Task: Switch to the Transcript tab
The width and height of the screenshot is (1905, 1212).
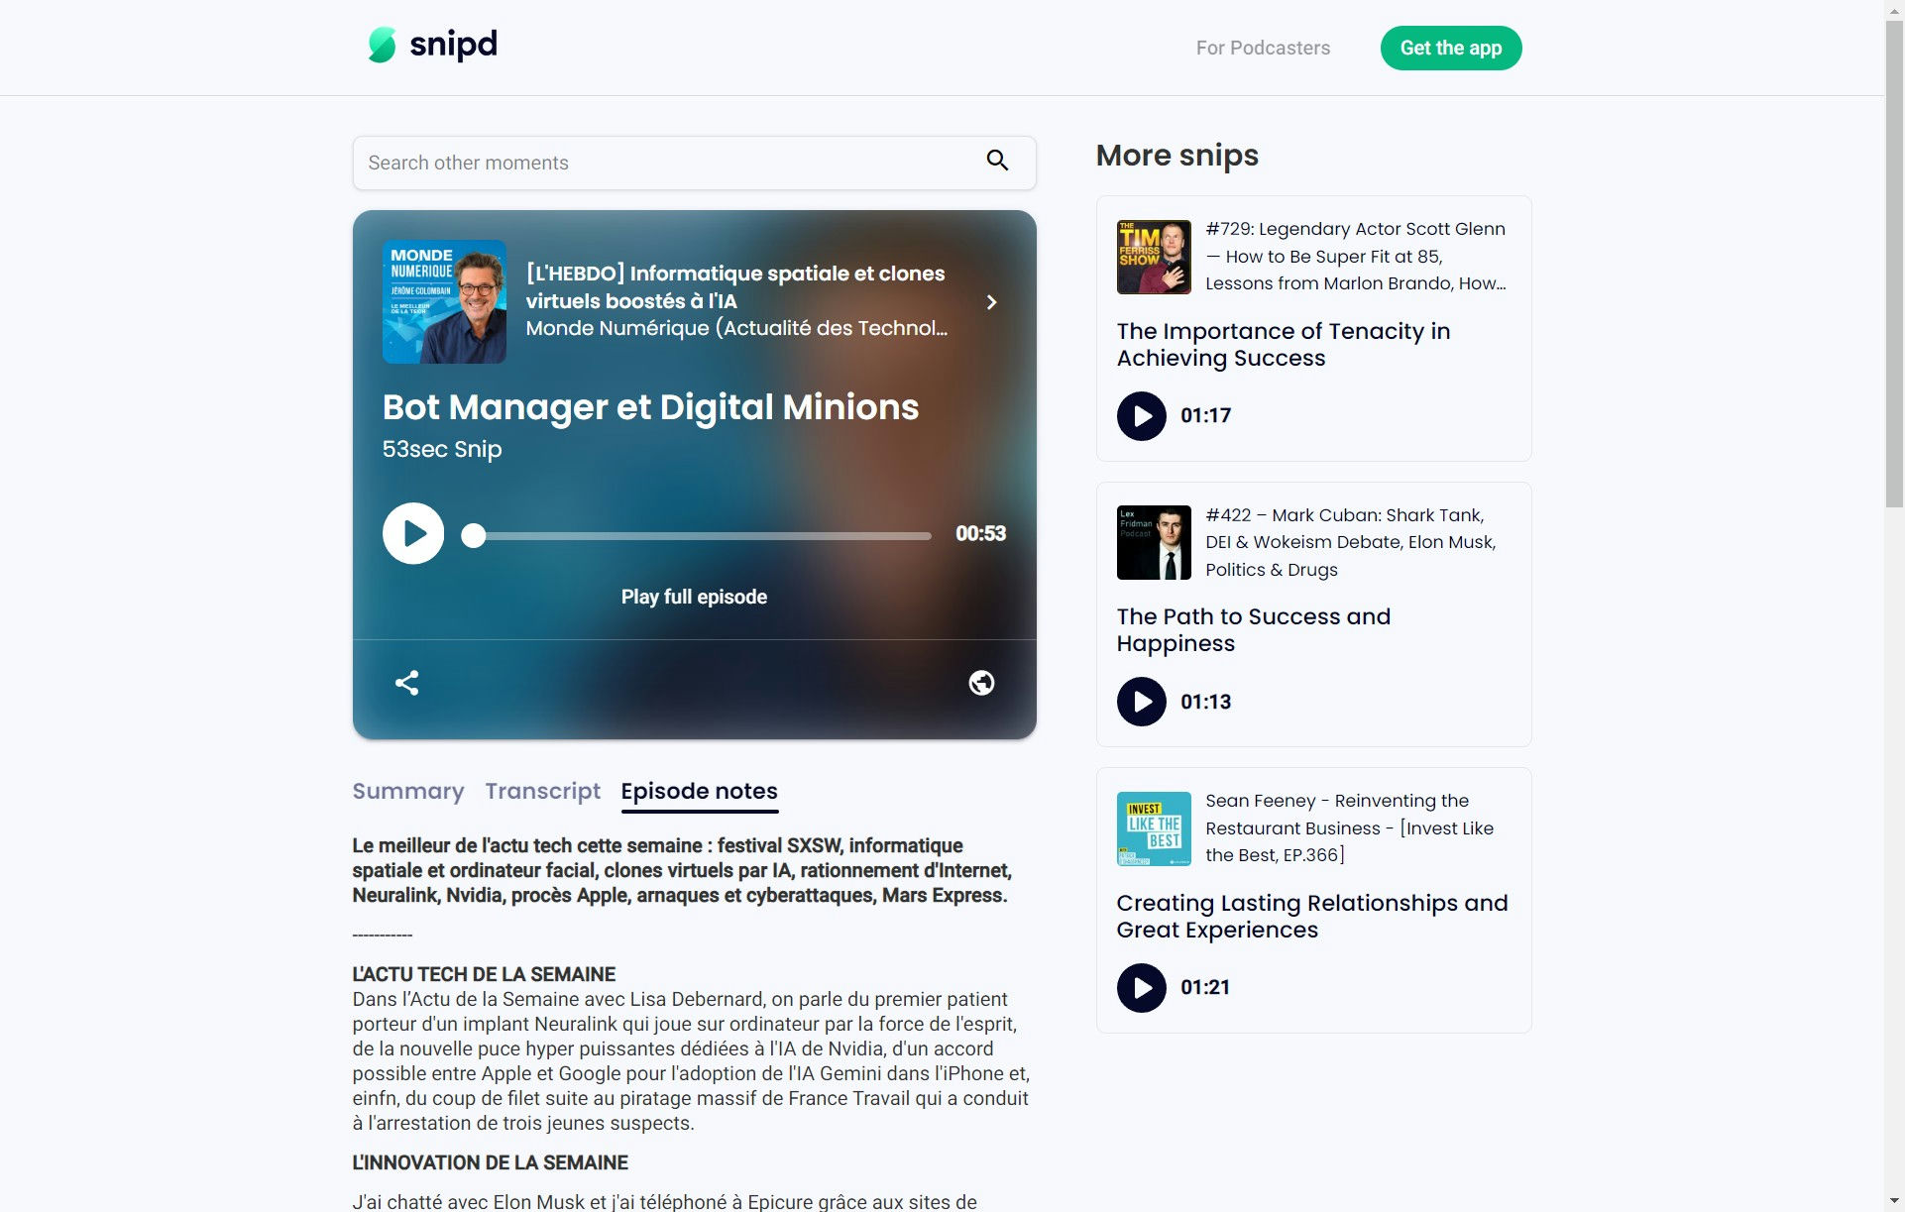Action: (x=542, y=791)
